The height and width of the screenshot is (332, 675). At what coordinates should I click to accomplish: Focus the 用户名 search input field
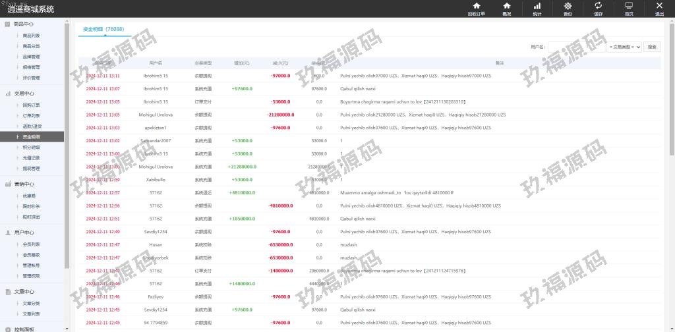(x=575, y=47)
